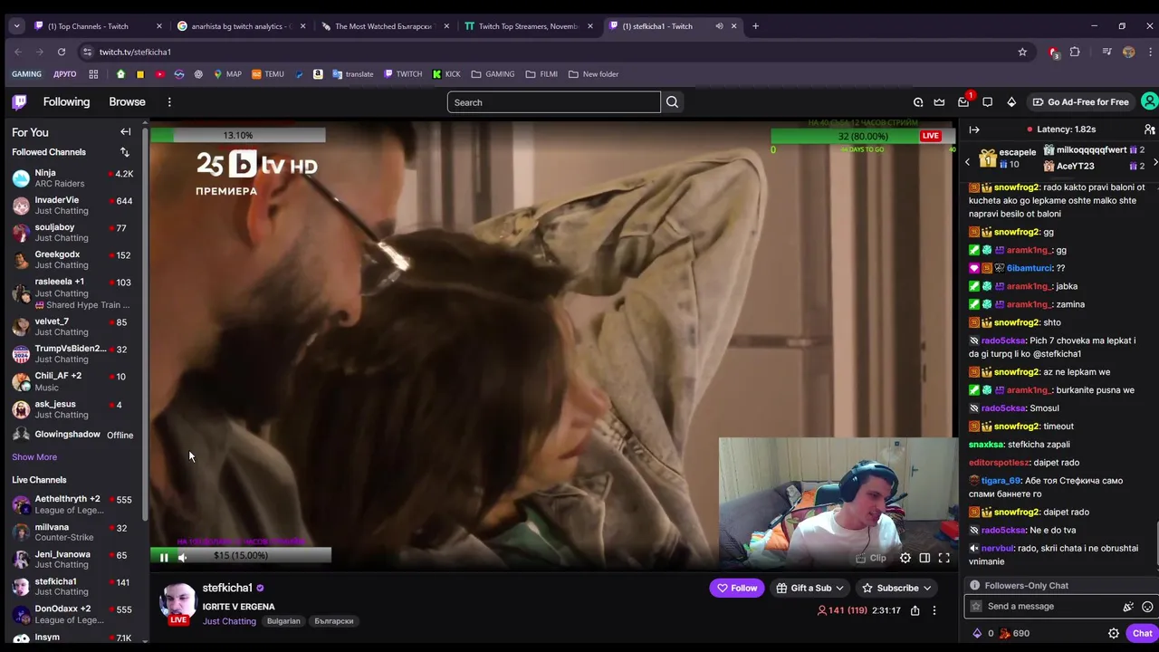The height and width of the screenshot is (652, 1159).
Task: Open souljaboy channel in sidebar
Action: coord(72,233)
